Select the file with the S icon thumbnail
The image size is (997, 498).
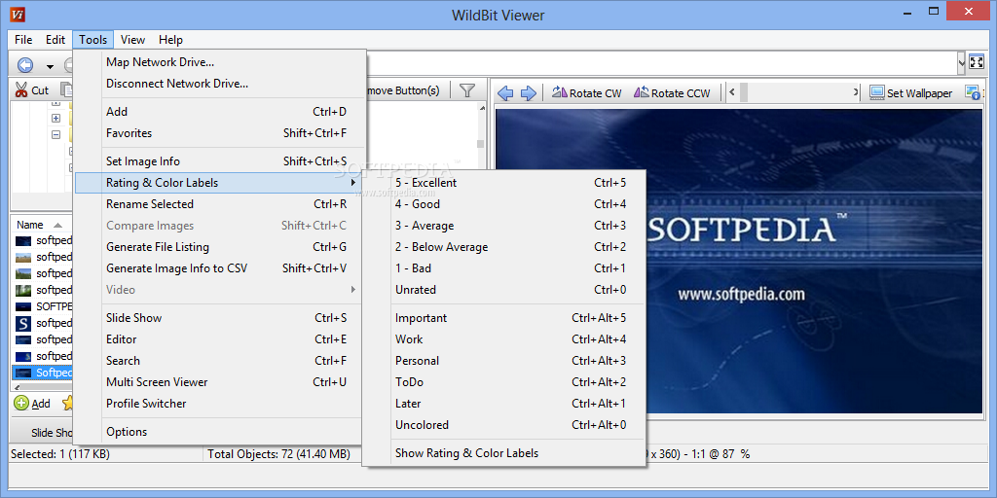(43, 323)
